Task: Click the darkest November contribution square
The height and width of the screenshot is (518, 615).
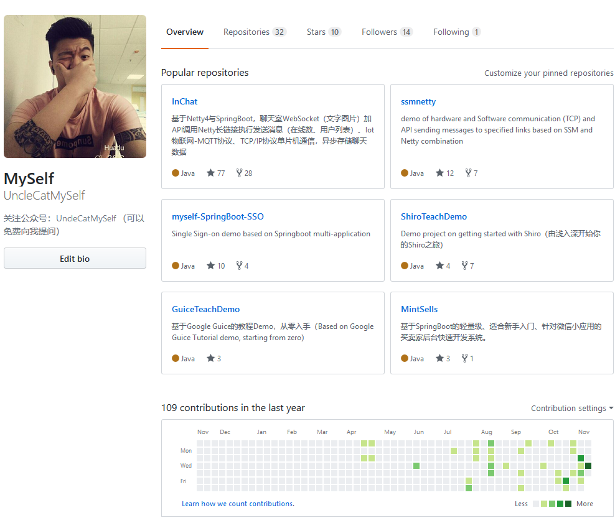Action: point(588,466)
